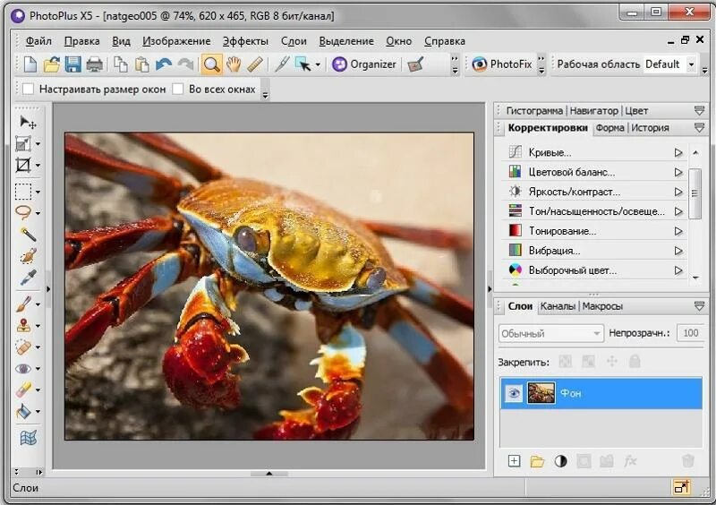Screen dimensions: 716x505
Task: Open the Гистограмма panel options menu
Action: (699, 111)
